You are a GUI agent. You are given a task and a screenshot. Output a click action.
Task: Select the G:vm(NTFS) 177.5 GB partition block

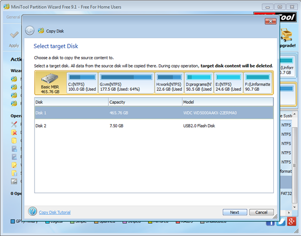[126, 83]
